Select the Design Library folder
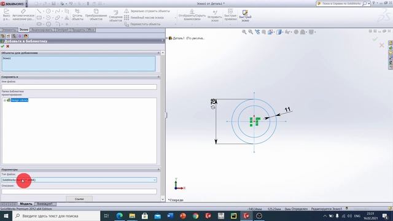Viewport: 393px width, 221px height. pos(19,100)
